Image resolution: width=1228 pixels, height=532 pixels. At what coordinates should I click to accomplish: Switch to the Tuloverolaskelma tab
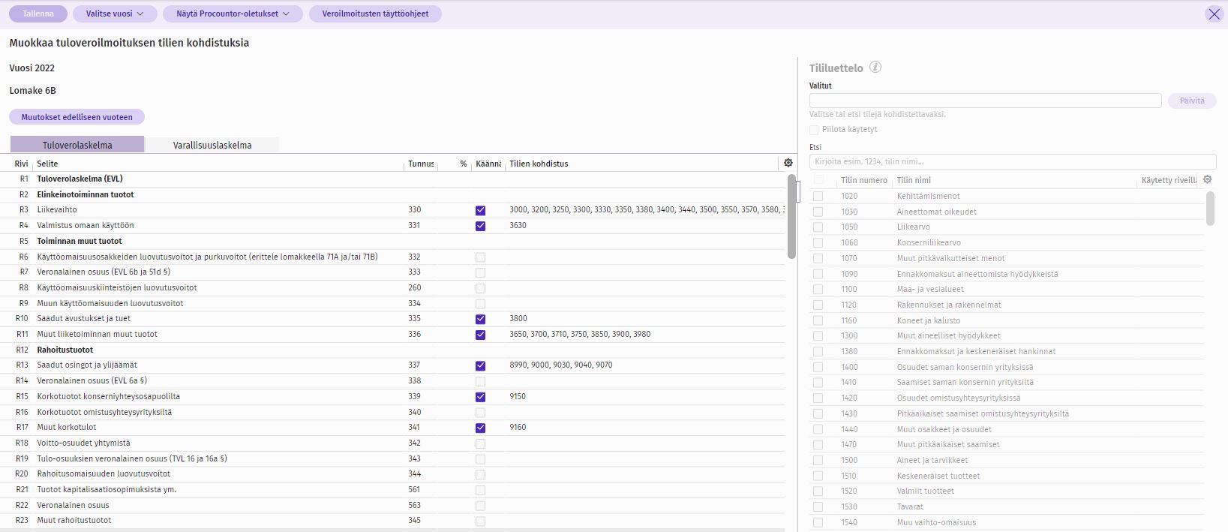[77, 145]
